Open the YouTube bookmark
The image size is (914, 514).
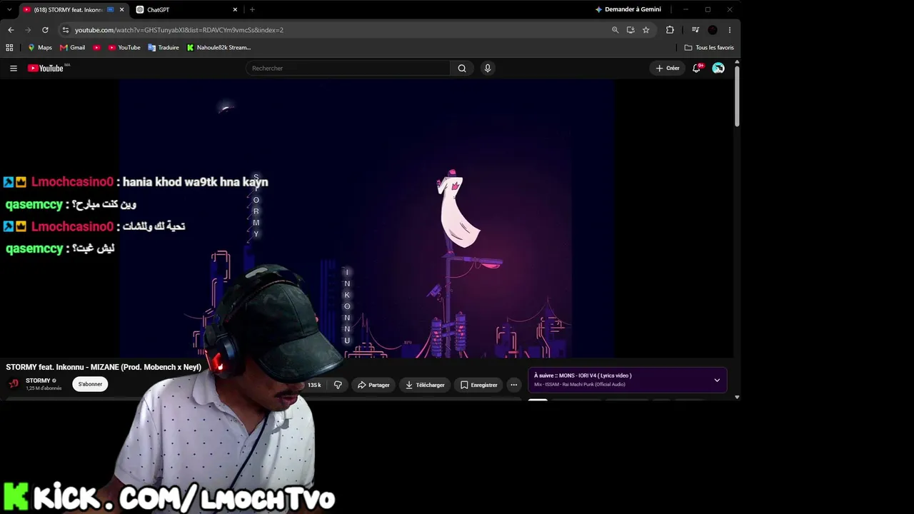point(124,48)
